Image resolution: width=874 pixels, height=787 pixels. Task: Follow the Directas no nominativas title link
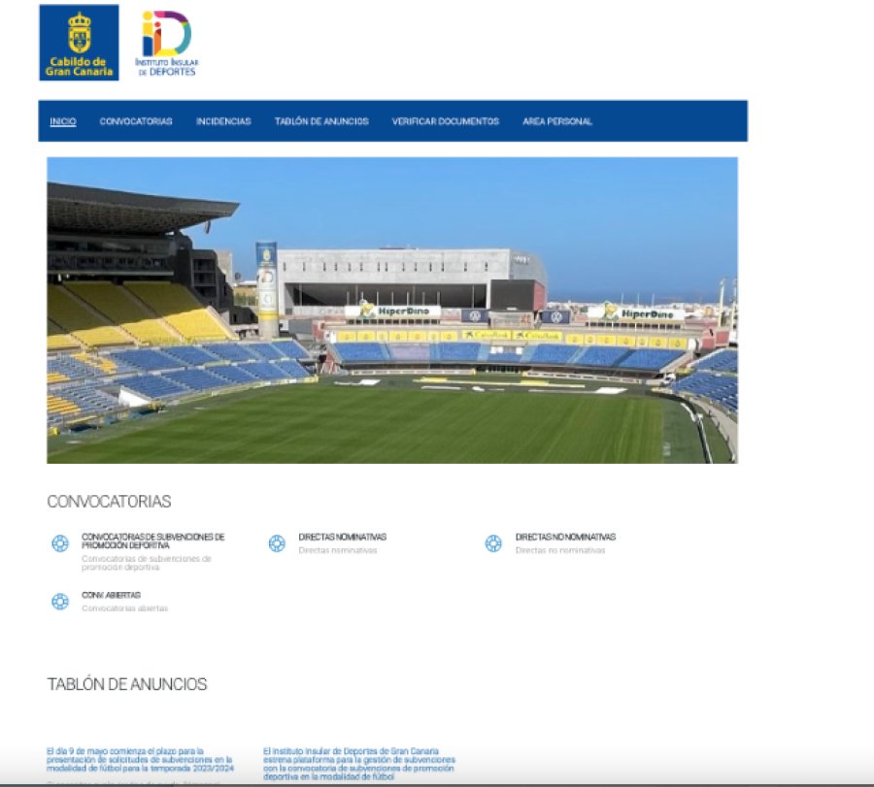tap(565, 537)
